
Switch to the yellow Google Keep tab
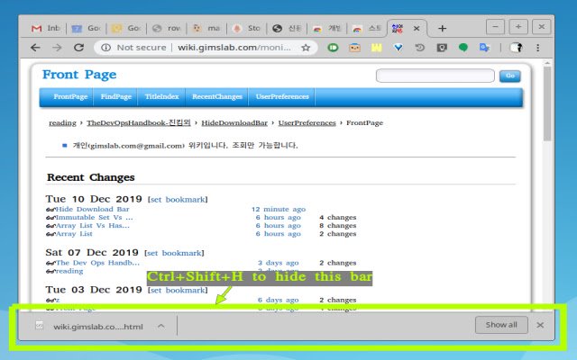[126, 28]
